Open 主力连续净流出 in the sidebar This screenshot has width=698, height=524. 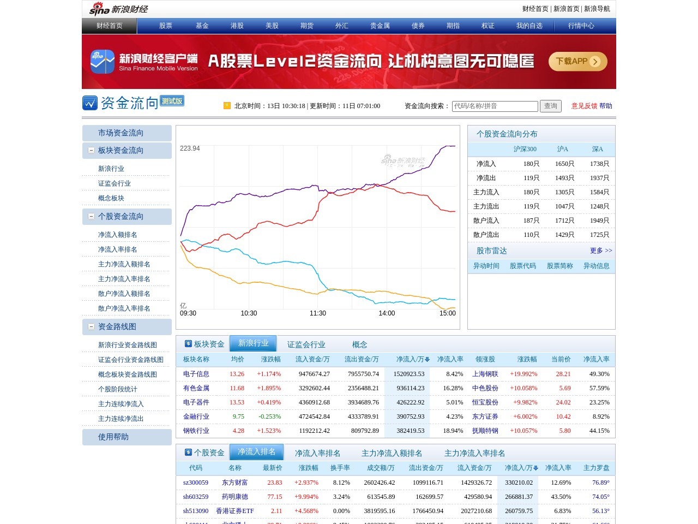click(x=121, y=419)
